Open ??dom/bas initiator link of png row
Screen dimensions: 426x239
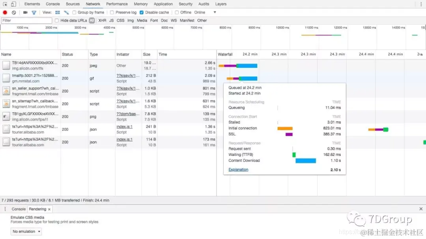128,114
